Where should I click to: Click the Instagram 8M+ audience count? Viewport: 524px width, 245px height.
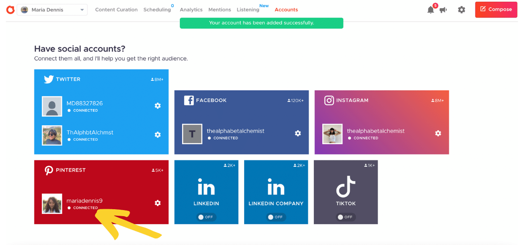(438, 100)
